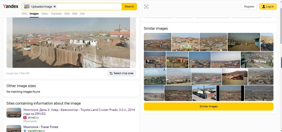Click the Yandex logo
282x132 pixels.
(11, 7)
